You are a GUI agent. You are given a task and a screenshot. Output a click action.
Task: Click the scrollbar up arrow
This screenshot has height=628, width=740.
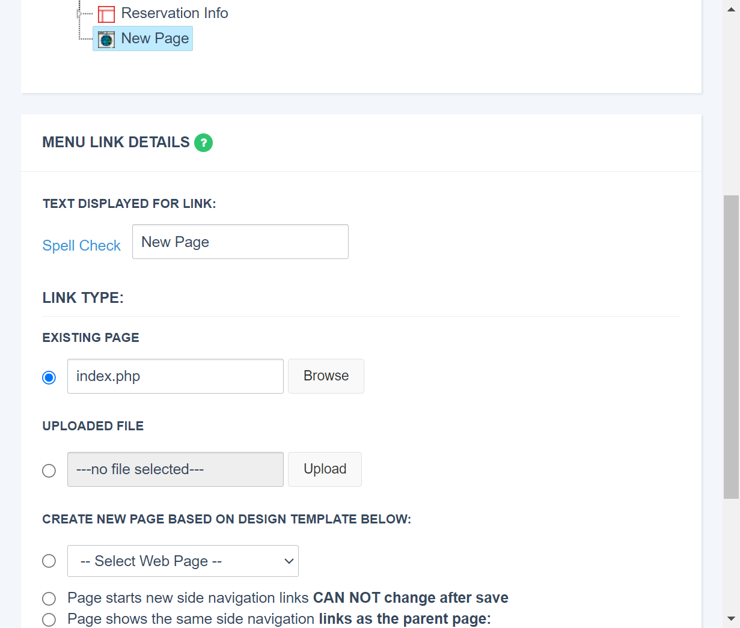(731, 9)
